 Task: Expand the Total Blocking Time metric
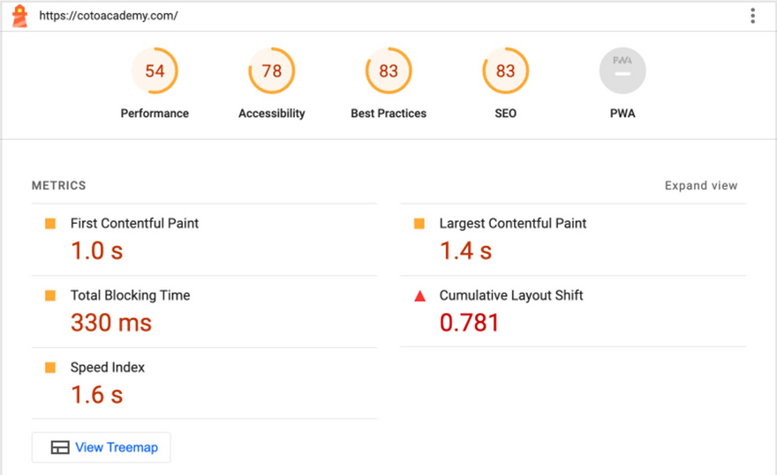click(204, 312)
